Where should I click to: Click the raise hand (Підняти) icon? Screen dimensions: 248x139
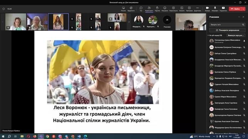pos(157,9)
